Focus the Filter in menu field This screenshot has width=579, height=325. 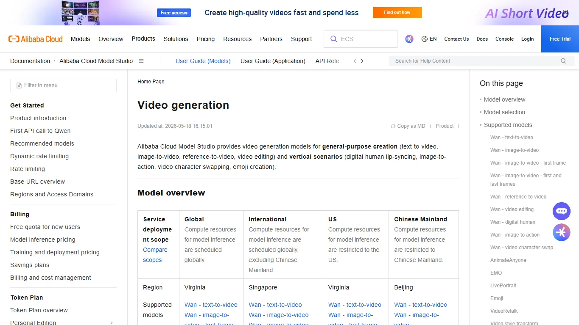pyautogui.click(x=63, y=85)
